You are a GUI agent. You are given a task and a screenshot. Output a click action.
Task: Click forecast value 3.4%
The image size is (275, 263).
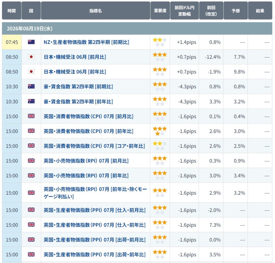(x=239, y=176)
